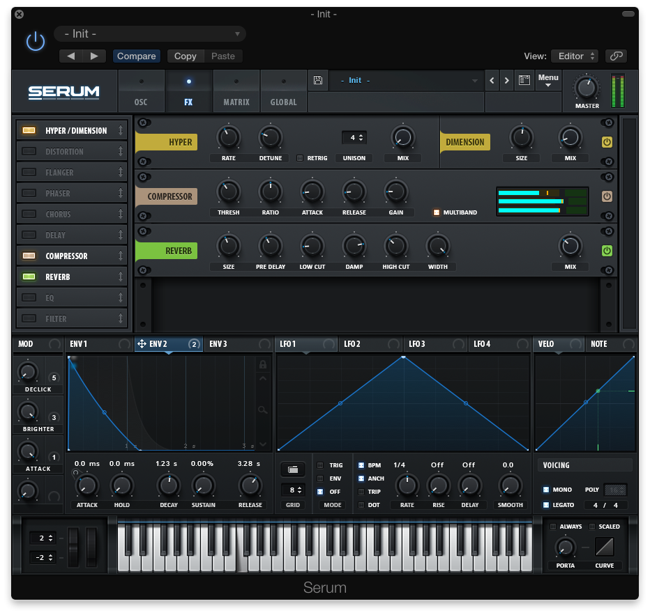Select the ENV 3 tab
The image size is (650, 615).
pos(239,344)
